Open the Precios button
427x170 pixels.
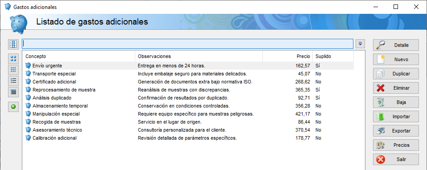tap(396, 145)
